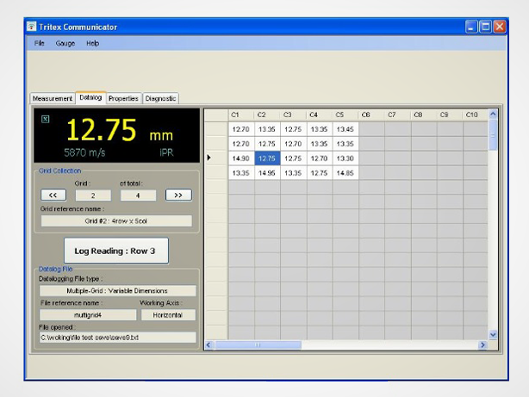The height and width of the screenshot is (397, 529).
Task: Click the 12.75 mm thickness reading
Action: coord(120,130)
